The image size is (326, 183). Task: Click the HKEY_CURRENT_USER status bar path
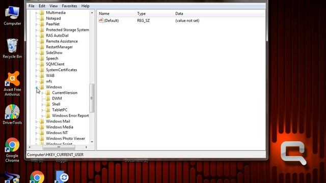pos(56,155)
